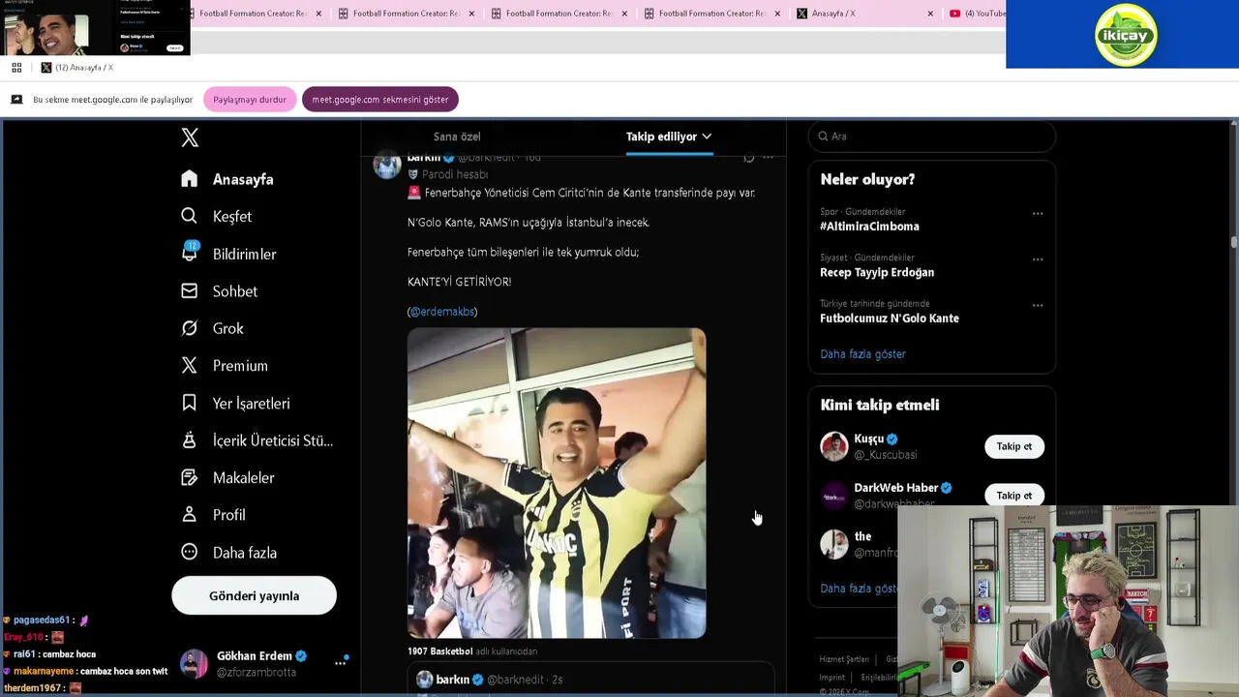Click the 1907 Basketbol video source
The width and height of the screenshot is (1239, 697).
(440, 652)
